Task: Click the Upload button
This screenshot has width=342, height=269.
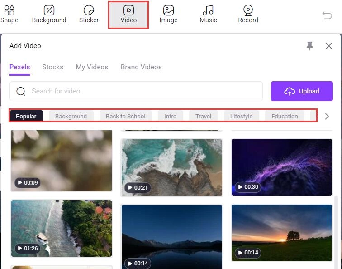Action: (302, 91)
